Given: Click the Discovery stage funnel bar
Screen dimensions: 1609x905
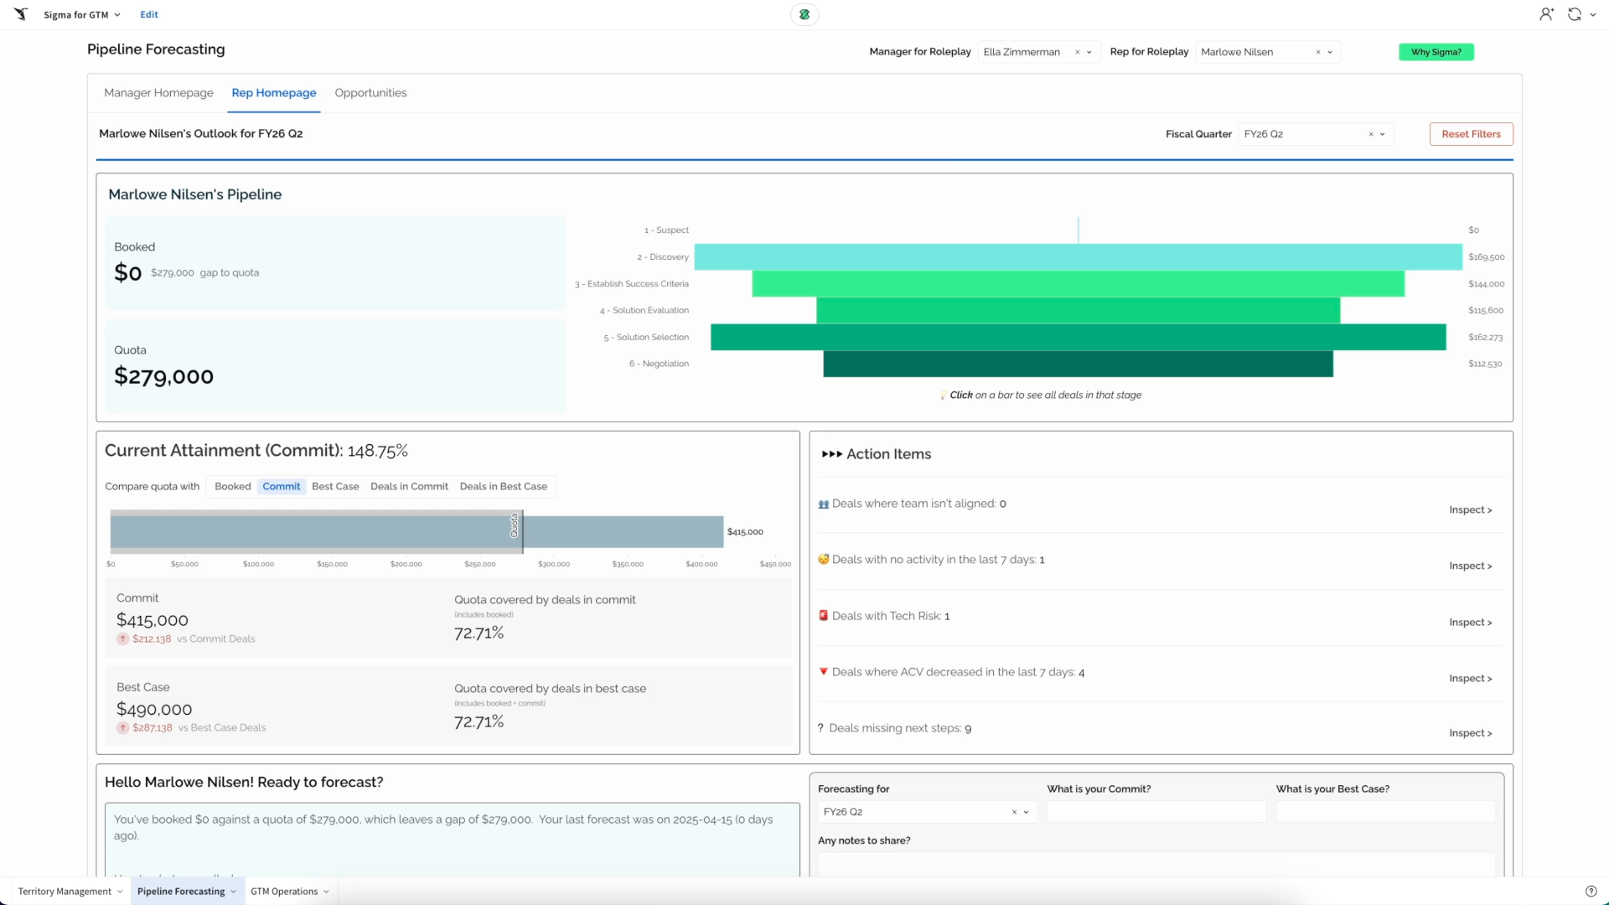Looking at the screenshot, I should (x=1078, y=257).
